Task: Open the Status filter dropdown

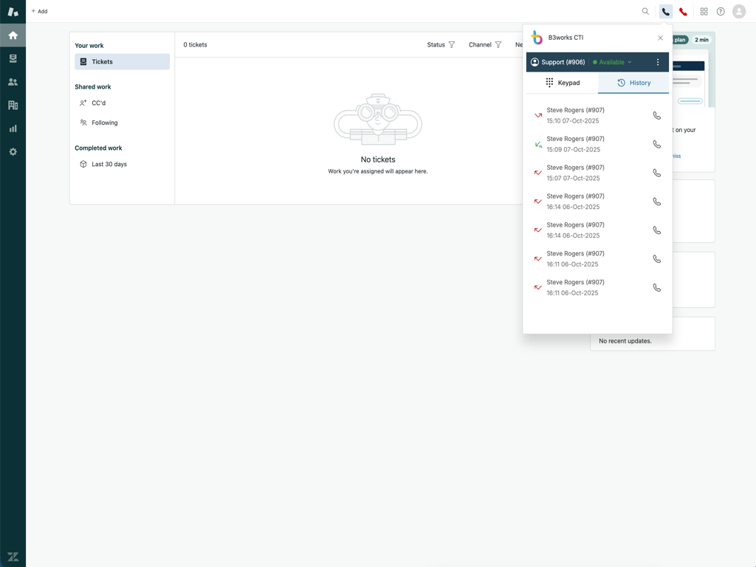Action: click(441, 45)
